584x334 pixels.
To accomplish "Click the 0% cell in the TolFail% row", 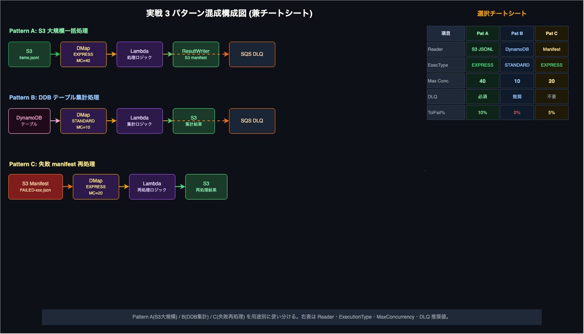I will click(x=517, y=113).
